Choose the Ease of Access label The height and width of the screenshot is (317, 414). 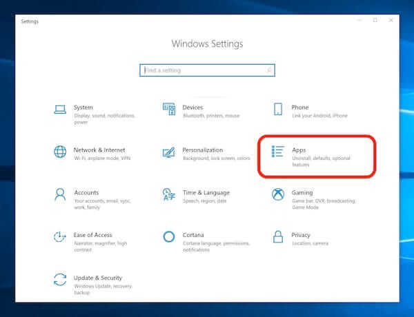coord(92,235)
